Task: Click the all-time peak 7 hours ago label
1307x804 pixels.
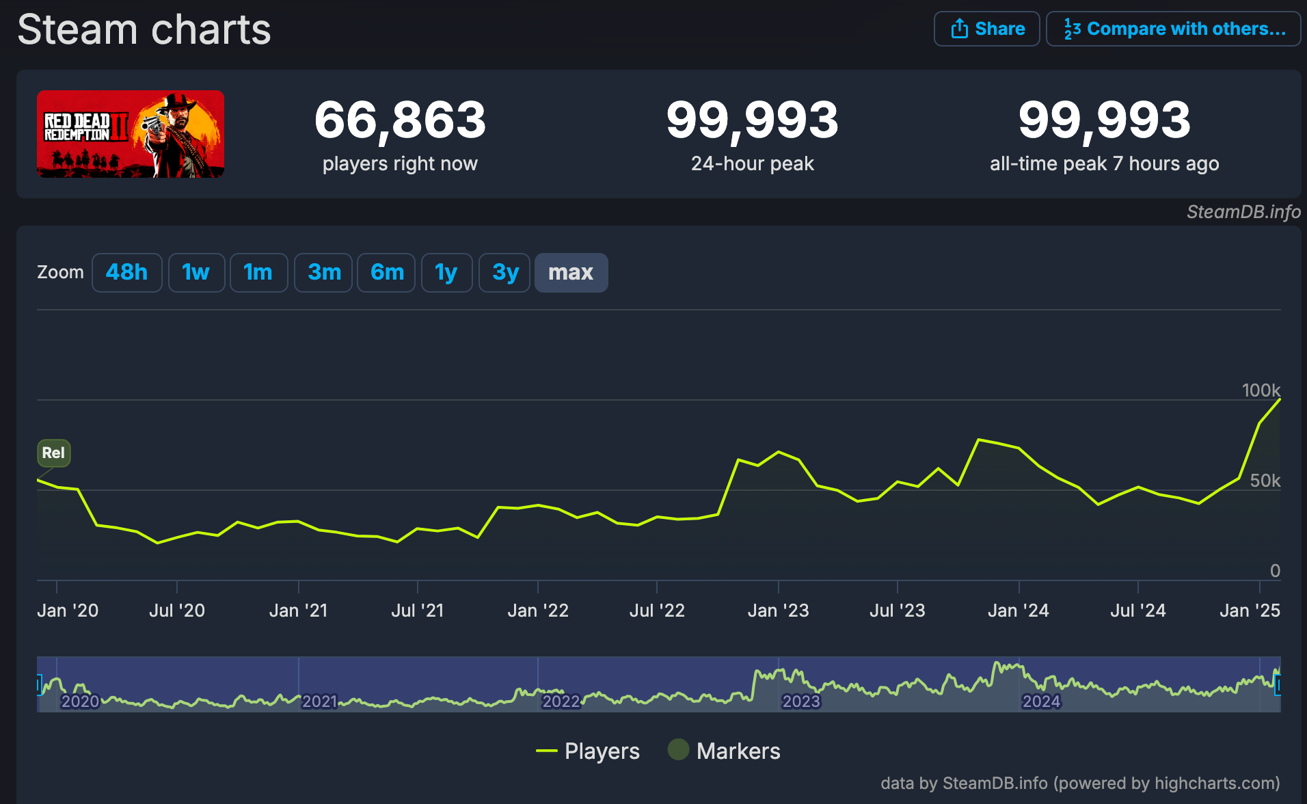Action: coord(1104,163)
